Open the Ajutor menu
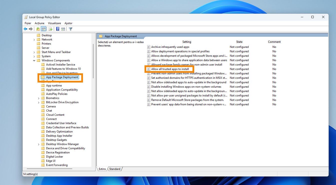 (x=68, y=23)
